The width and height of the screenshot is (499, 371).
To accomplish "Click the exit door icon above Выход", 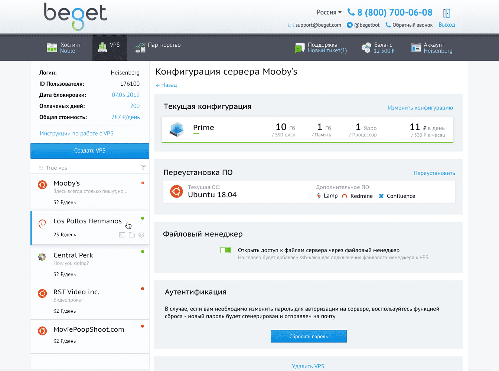I will click(x=447, y=13).
